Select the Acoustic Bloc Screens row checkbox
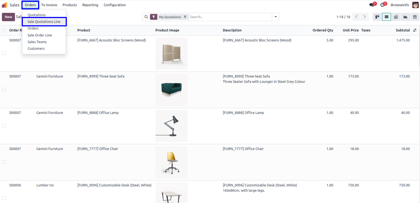Viewport: 420px width, 203px height. tap(4, 53)
